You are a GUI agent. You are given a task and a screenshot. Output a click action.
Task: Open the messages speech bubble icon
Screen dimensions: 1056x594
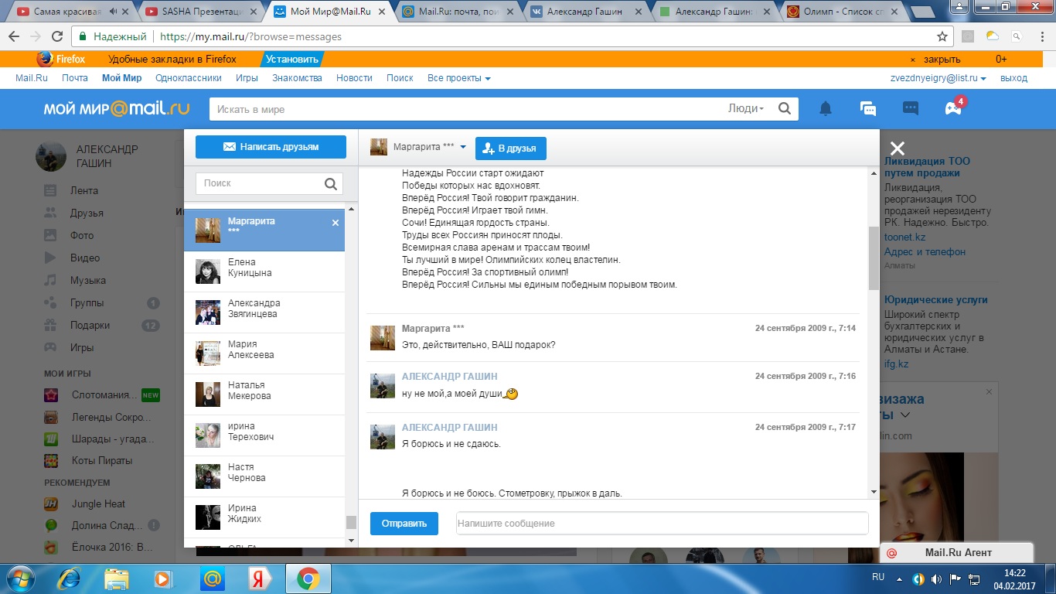pyautogui.click(x=911, y=109)
